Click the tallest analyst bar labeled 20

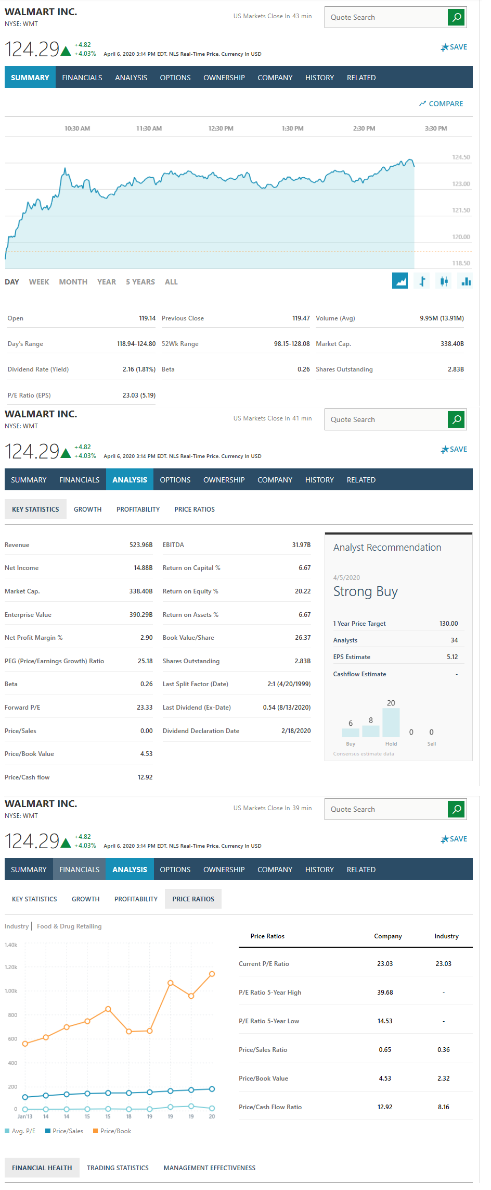tap(391, 723)
